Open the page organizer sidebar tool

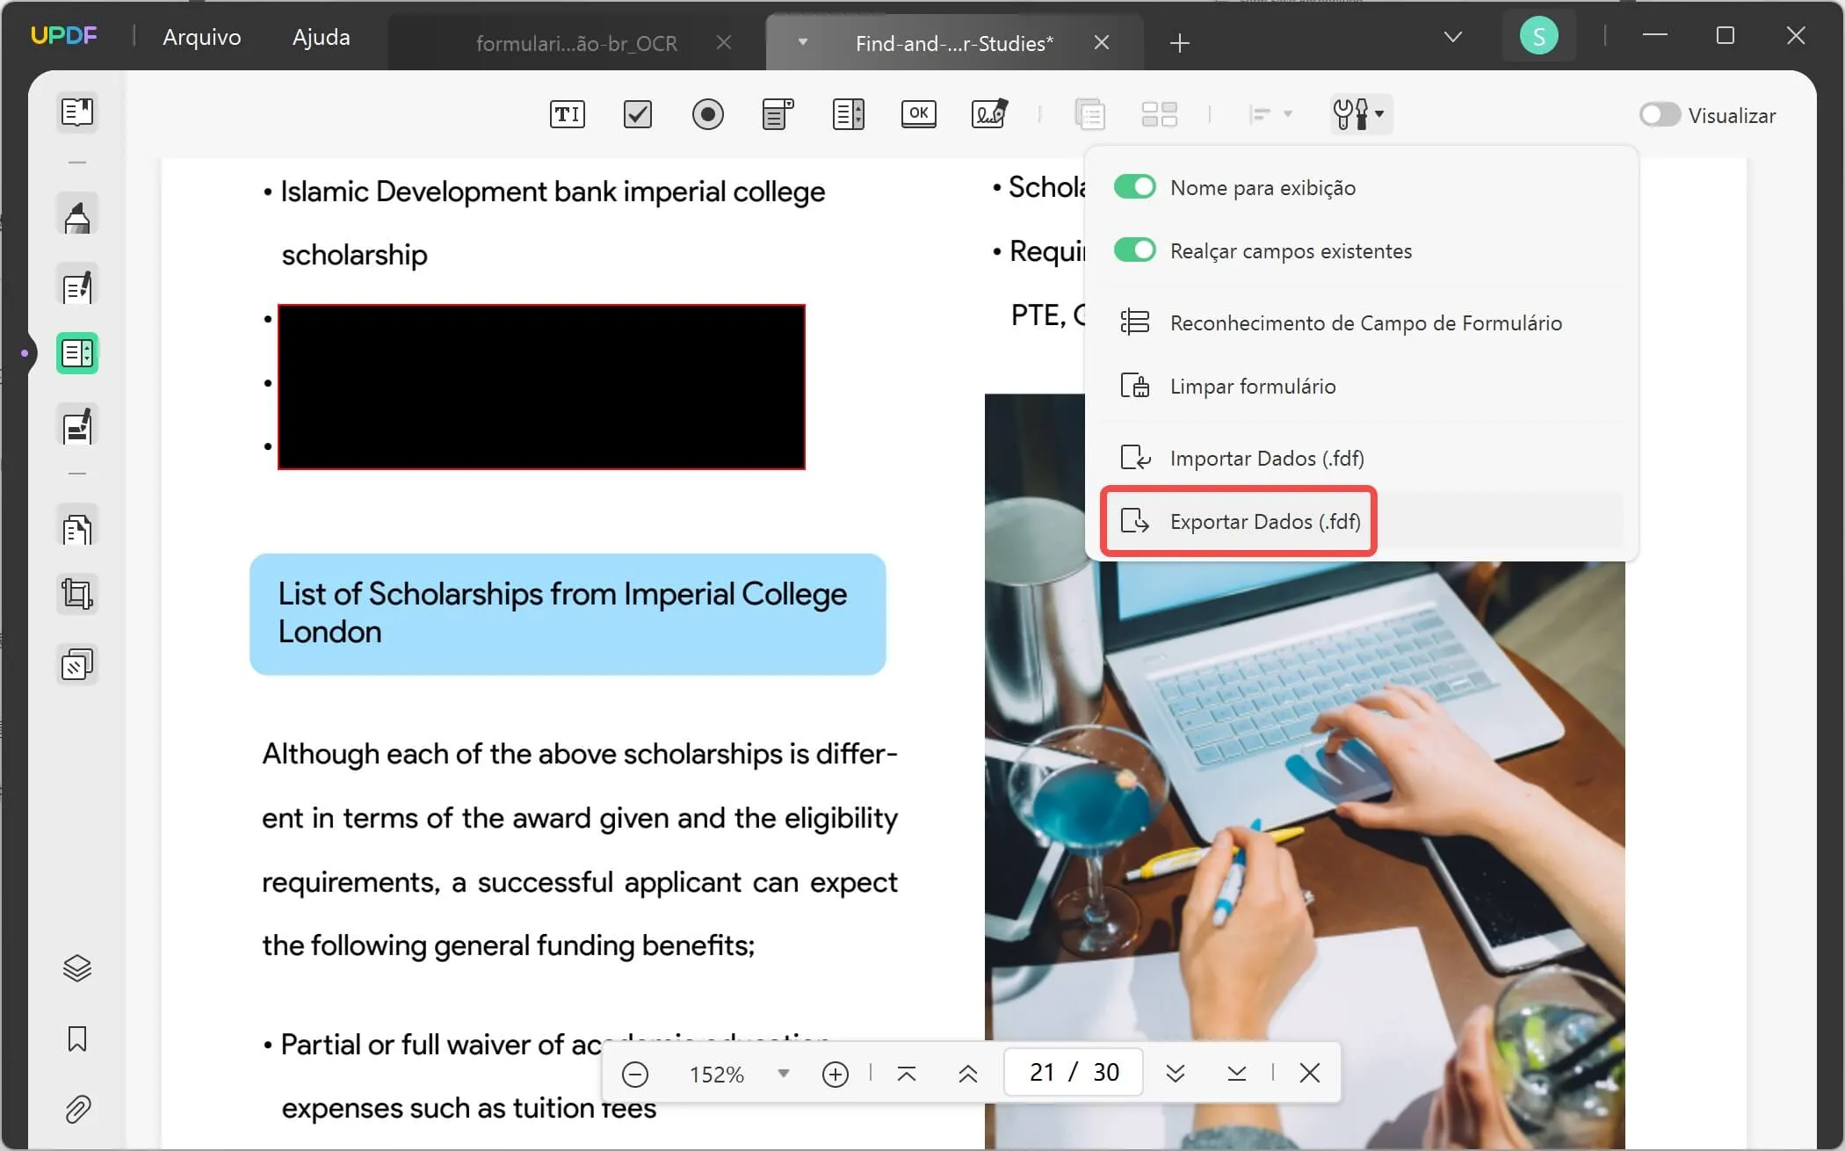point(77,527)
